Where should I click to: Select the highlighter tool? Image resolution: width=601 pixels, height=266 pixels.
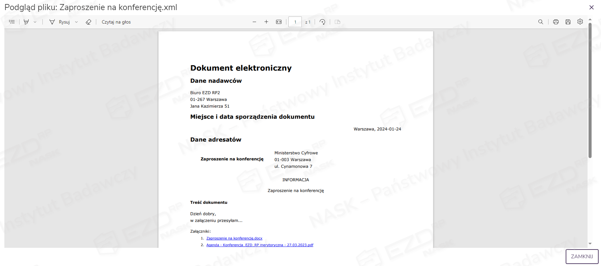coord(26,22)
